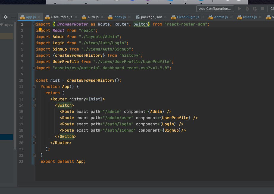Collapse the Router tag at line 13
Viewport: 274px width, 194px height.
click(x=34, y=99)
